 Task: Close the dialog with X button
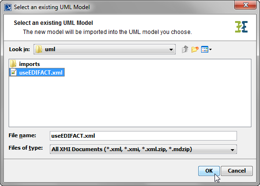pyautogui.click(x=245, y=5)
